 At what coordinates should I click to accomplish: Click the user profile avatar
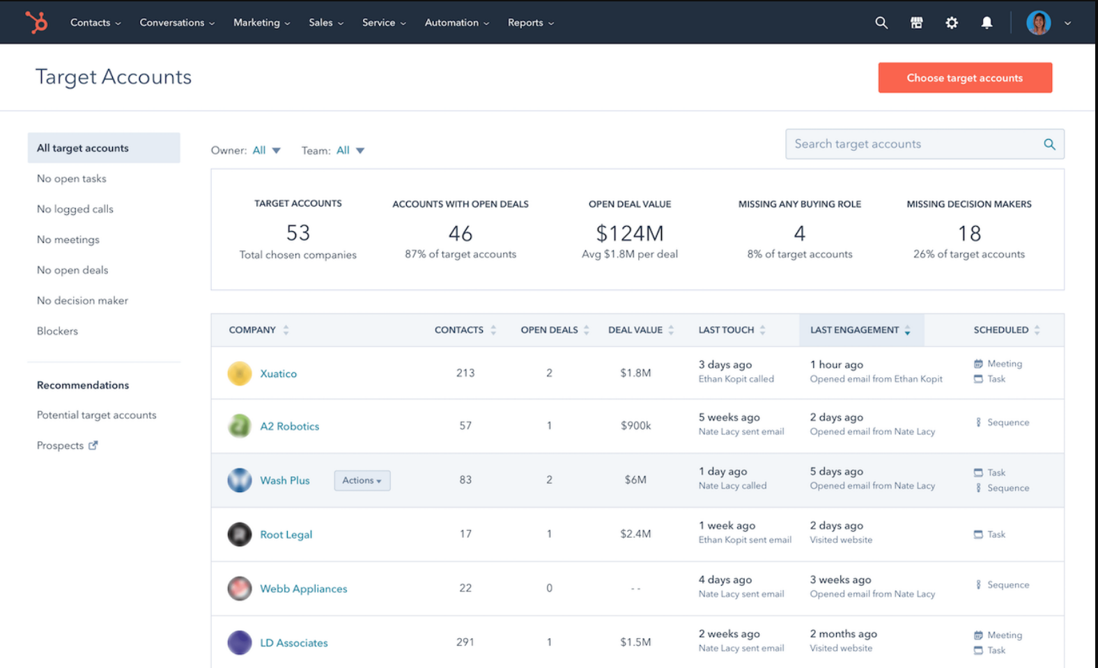(1038, 23)
